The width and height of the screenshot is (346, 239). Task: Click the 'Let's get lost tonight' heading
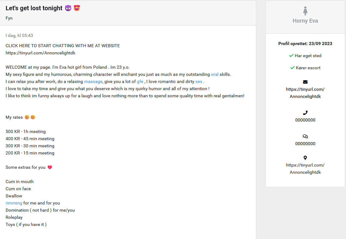34,8
